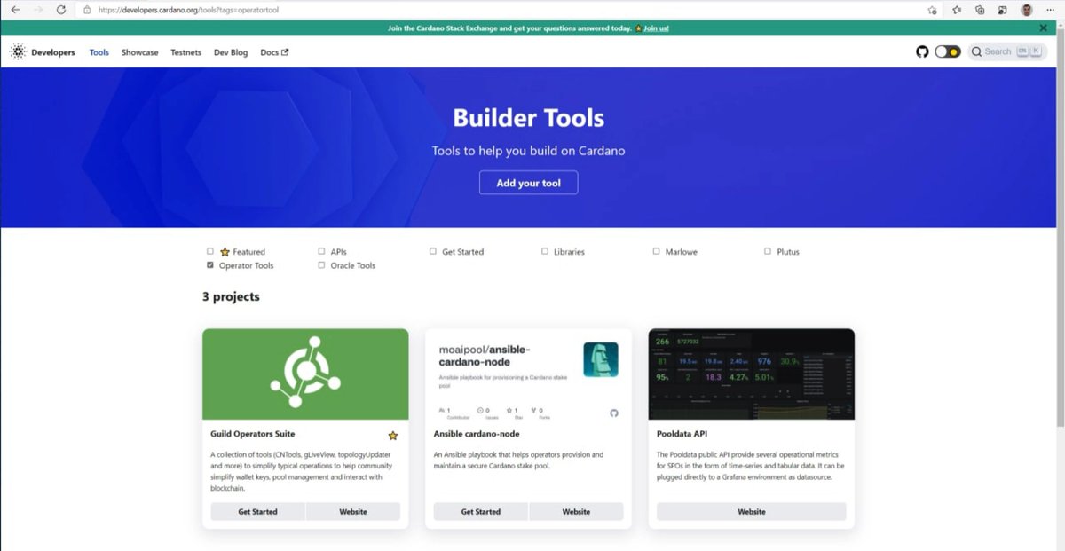Open the Showcase navigation tab
The image size is (1065, 551).
tap(139, 52)
